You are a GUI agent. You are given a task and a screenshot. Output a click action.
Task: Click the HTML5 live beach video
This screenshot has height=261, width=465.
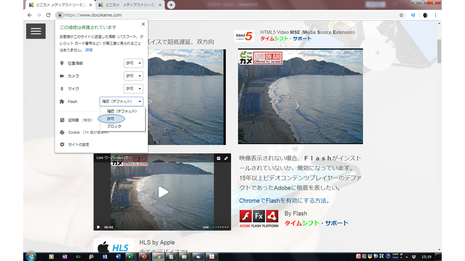pyautogui.click(x=301, y=97)
